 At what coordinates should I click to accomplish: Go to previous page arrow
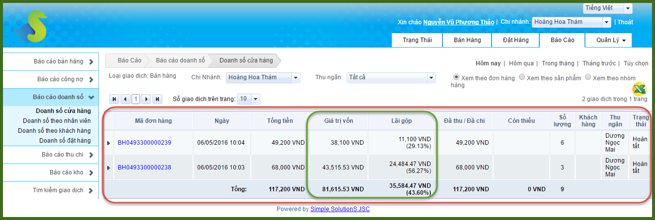[125, 99]
